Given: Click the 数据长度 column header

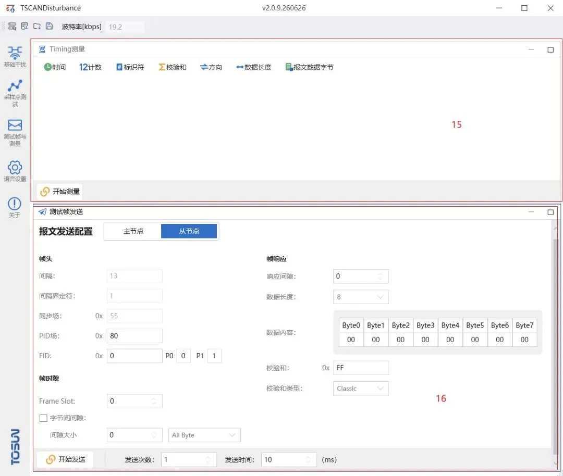Looking at the screenshot, I should pyautogui.click(x=253, y=67).
